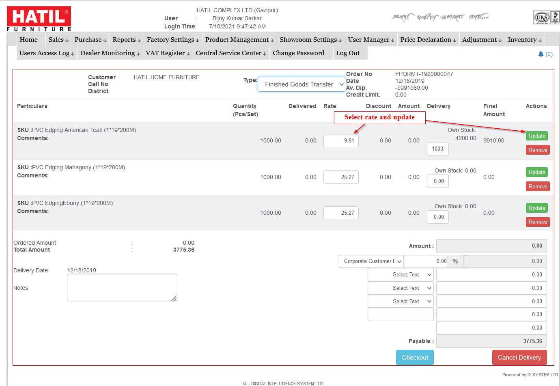This screenshot has height=386, width=560.
Task: Click the Own Stock value 4200.00
Action: (x=466, y=138)
